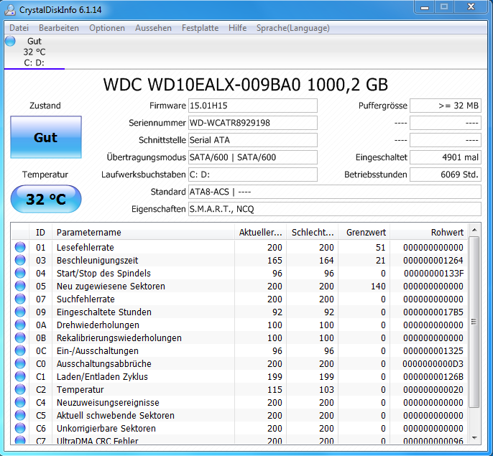Image resolution: width=493 pixels, height=456 pixels.
Task: Click the Eingeschaltet value 4901 mal
Action: 446,157
